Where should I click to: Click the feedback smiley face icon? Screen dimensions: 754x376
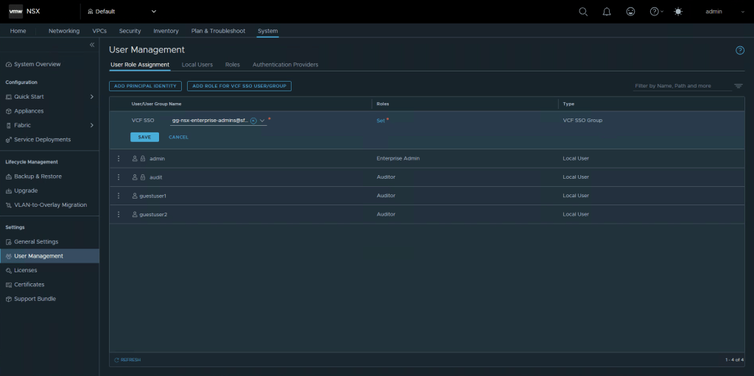[x=630, y=12]
